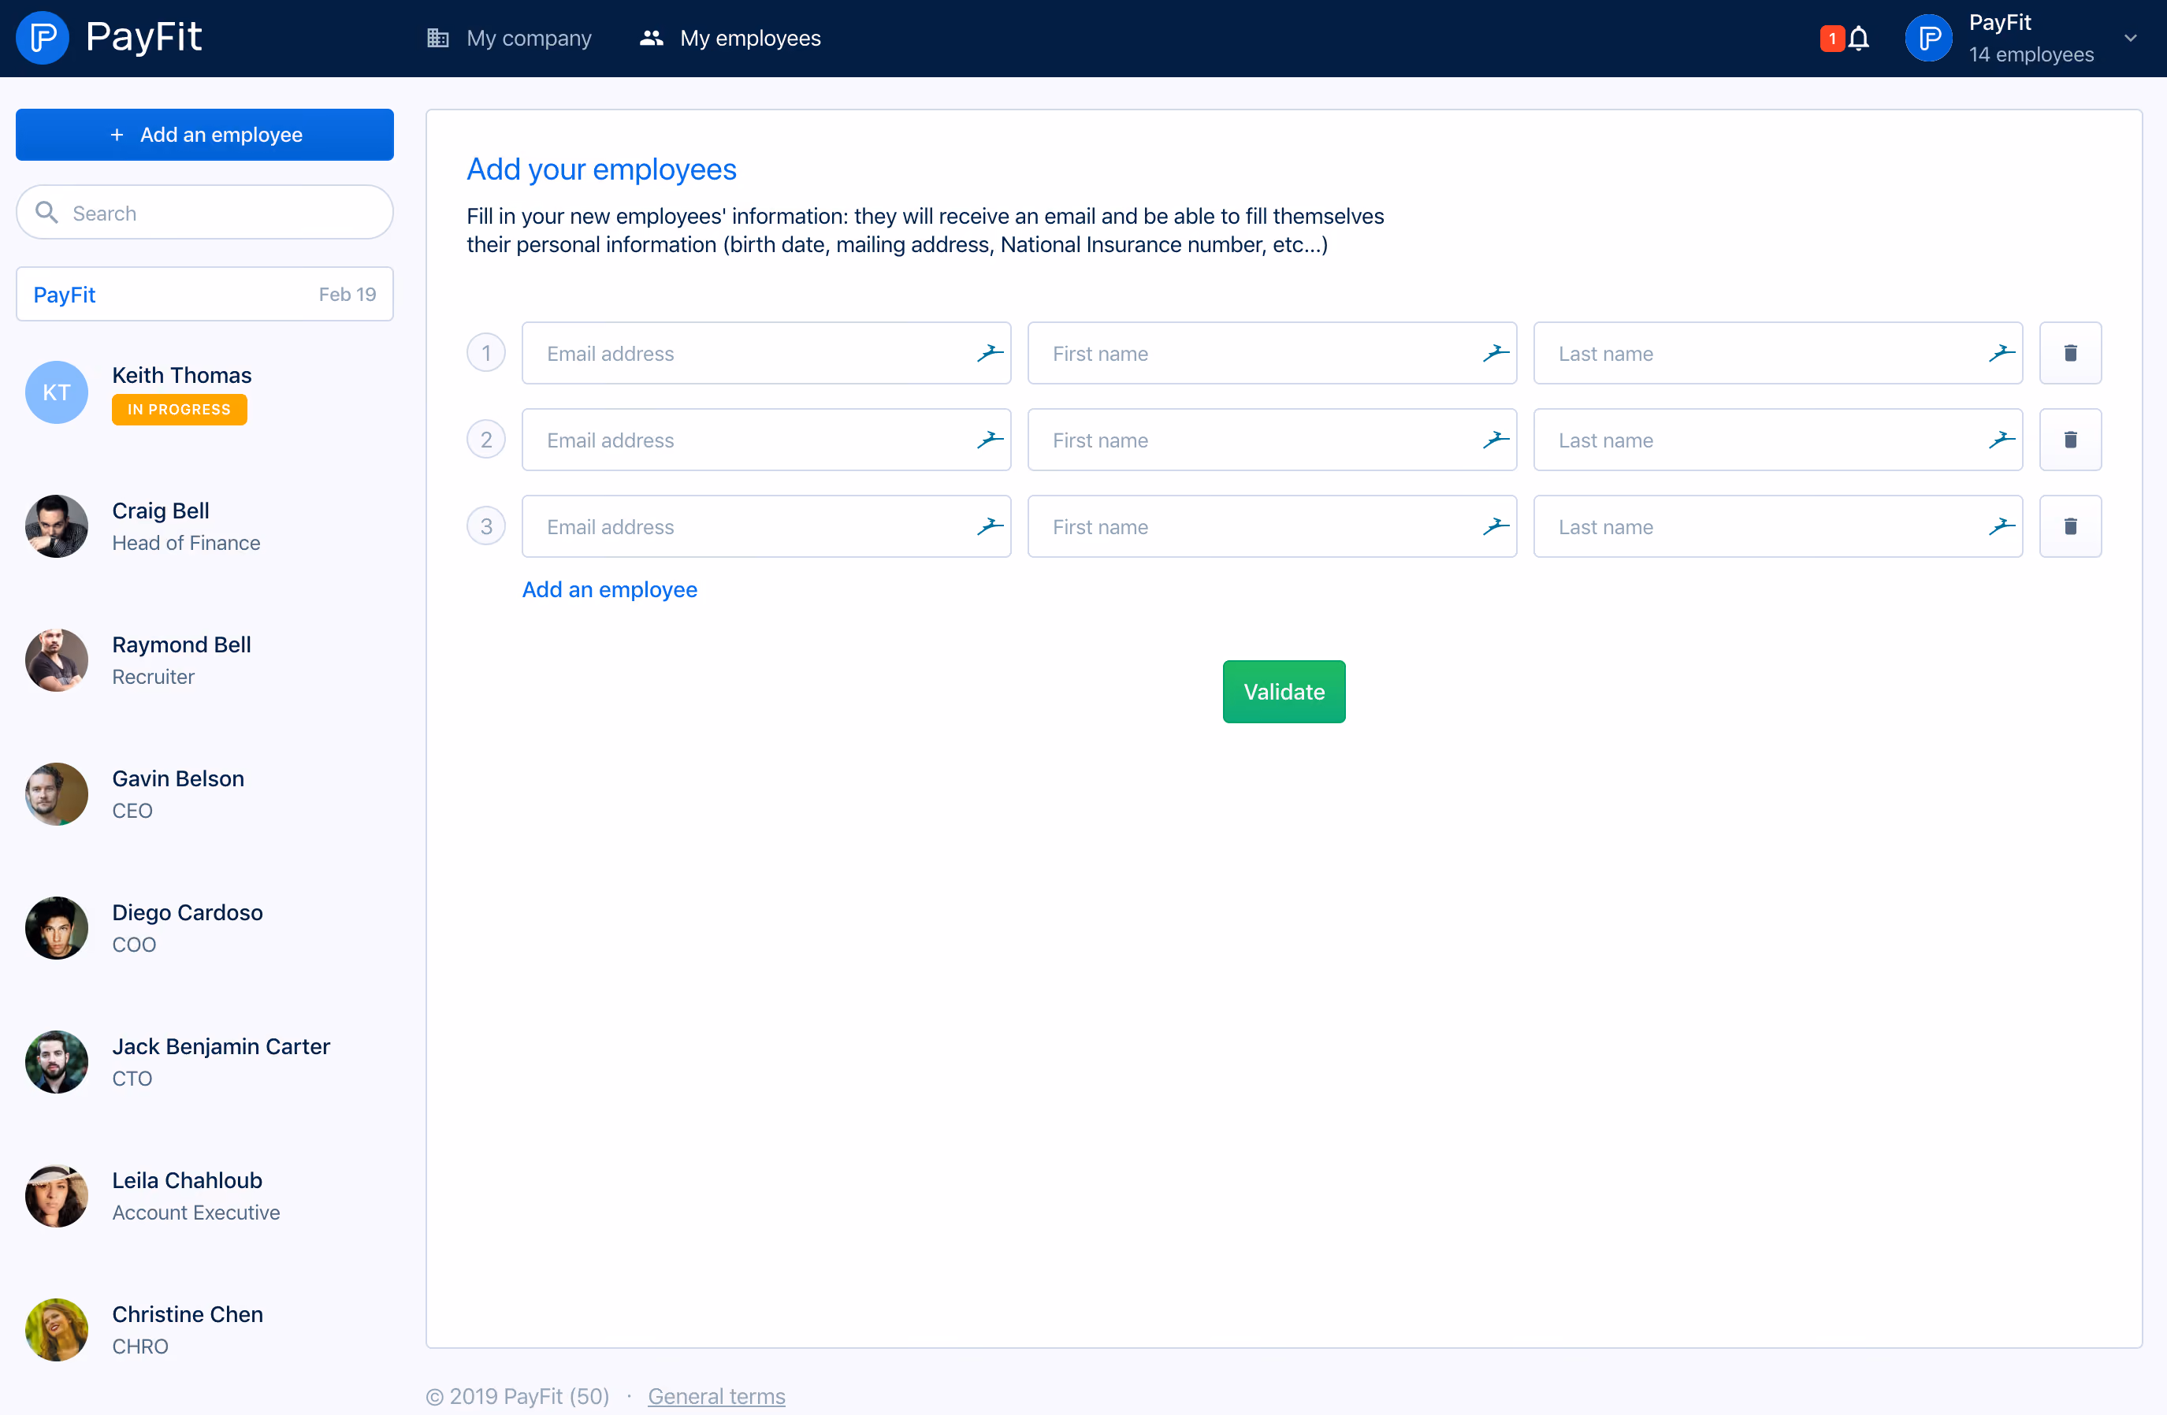Click the blue Add an employee button

pos(205,135)
